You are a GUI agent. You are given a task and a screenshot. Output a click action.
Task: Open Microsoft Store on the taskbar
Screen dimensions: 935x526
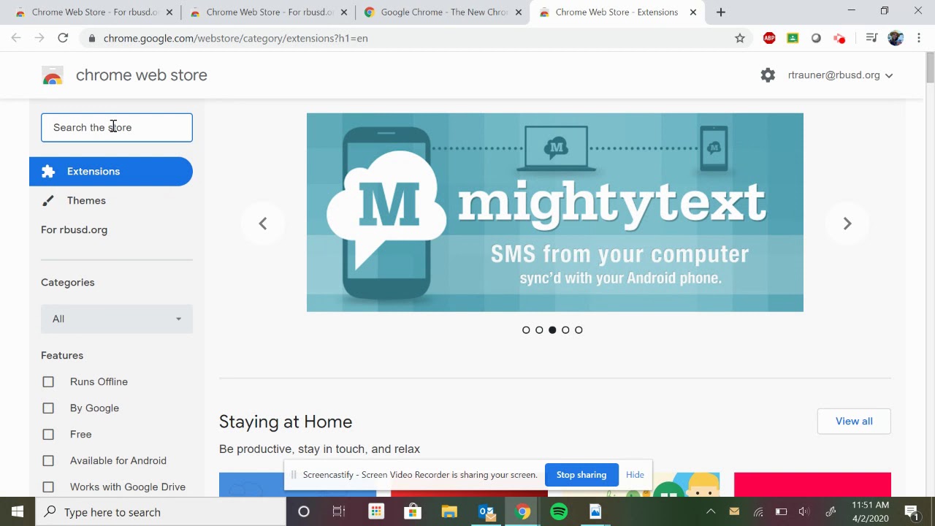pyautogui.click(x=413, y=511)
